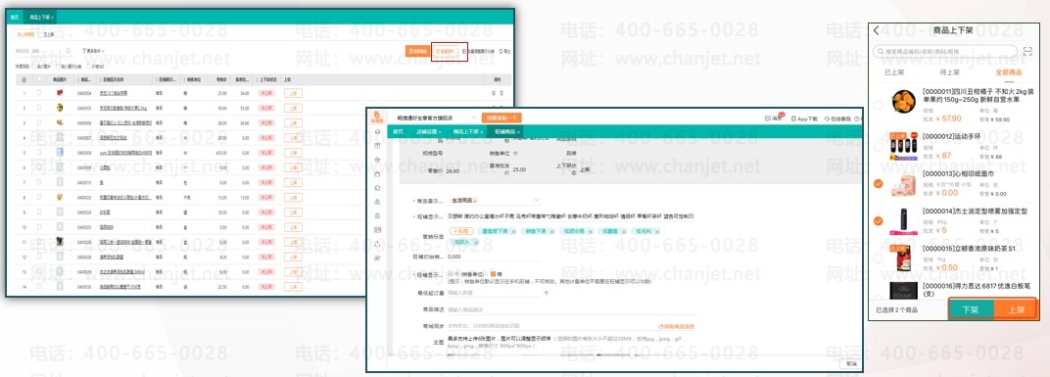Open the 商品展示 category dropdown showing 生活用品

(x=494, y=200)
